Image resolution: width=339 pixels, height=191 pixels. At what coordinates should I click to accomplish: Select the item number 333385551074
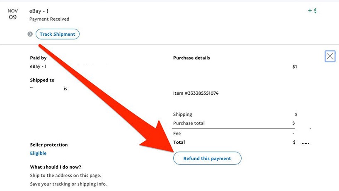(x=196, y=93)
